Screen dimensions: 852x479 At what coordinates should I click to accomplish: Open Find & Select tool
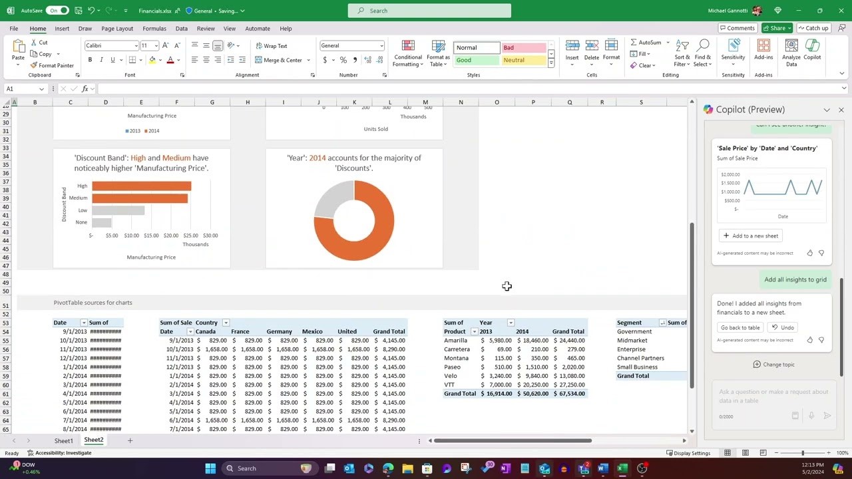click(702, 53)
